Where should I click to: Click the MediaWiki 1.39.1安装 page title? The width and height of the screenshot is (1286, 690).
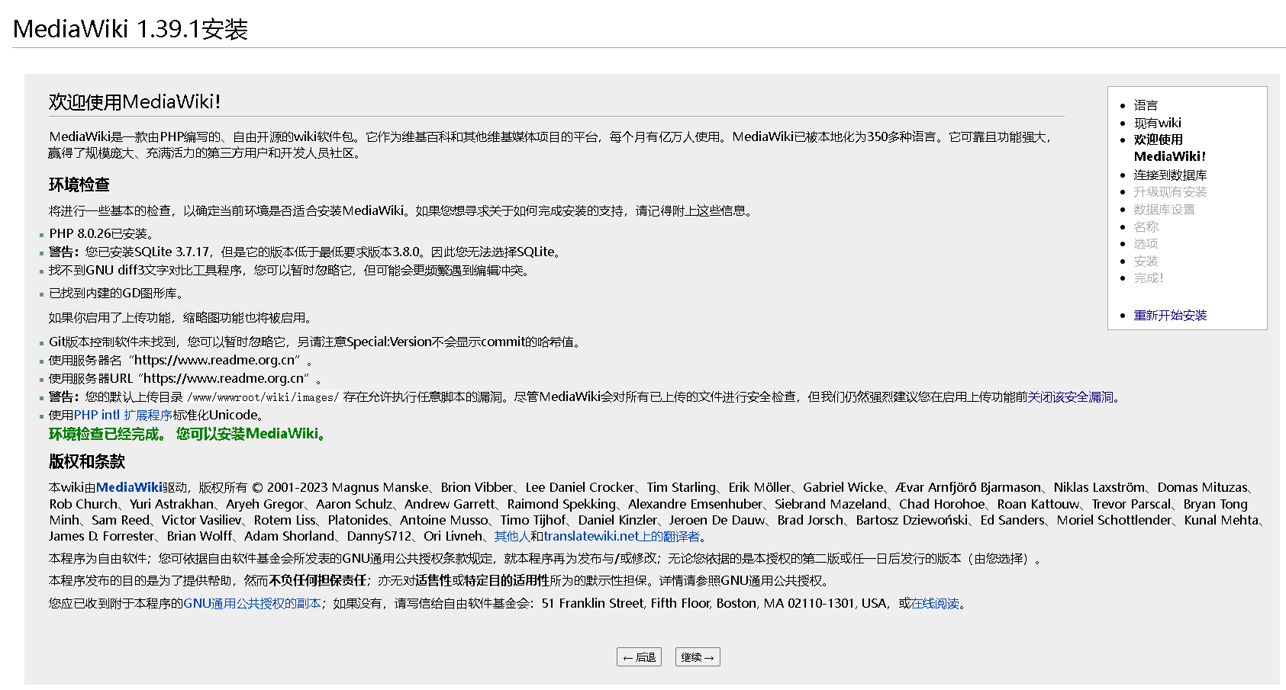click(x=131, y=29)
